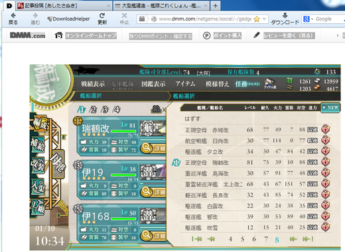Viewport: 345px width, 252px height.
Task: Toggle the lock heart for 夕立改
Action: click(326, 151)
